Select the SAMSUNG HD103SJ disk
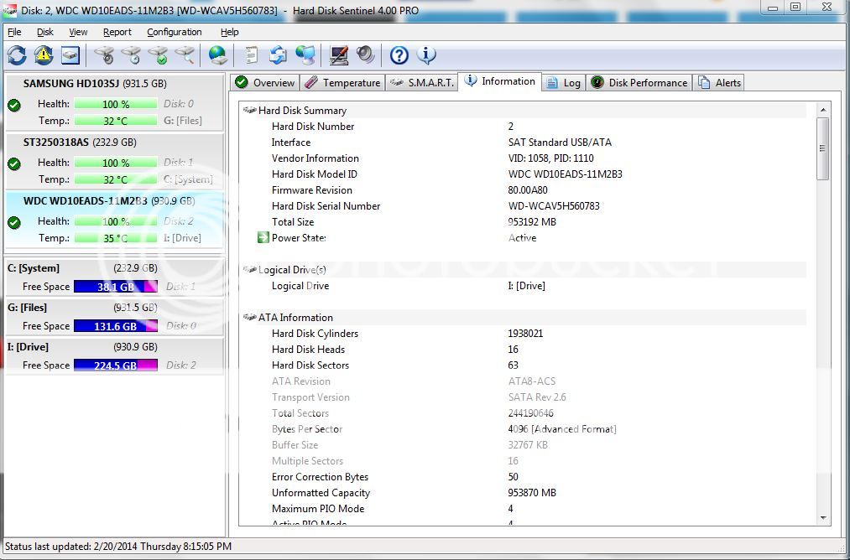This screenshot has width=850, height=560. point(82,84)
